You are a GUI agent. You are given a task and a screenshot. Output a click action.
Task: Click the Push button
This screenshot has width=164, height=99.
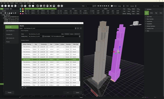point(133,14)
